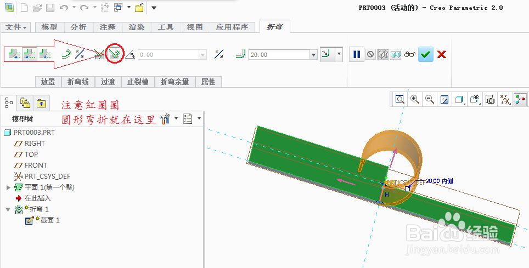Click the radius input field showing 20.00

(x=279, y=55)
